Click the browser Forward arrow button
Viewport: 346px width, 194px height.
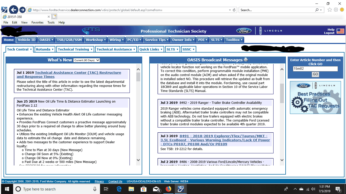tap(22, 10)
